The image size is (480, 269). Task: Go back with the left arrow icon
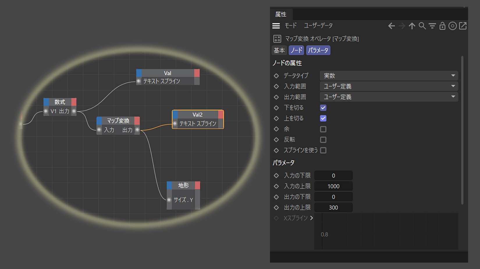[x=392, y=26]
